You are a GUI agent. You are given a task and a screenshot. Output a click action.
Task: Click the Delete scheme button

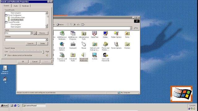43,43
